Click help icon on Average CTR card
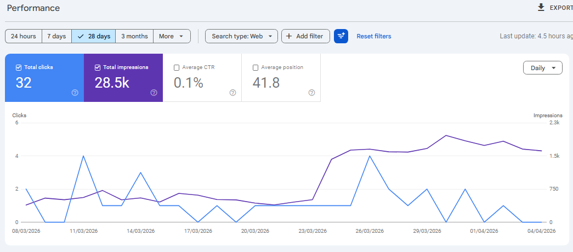573x252 pixels. tap(232, 93)
